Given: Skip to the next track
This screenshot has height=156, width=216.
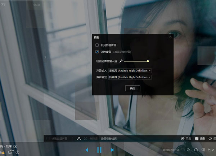Looking at the screenshot, I should [x=112, y=150].
